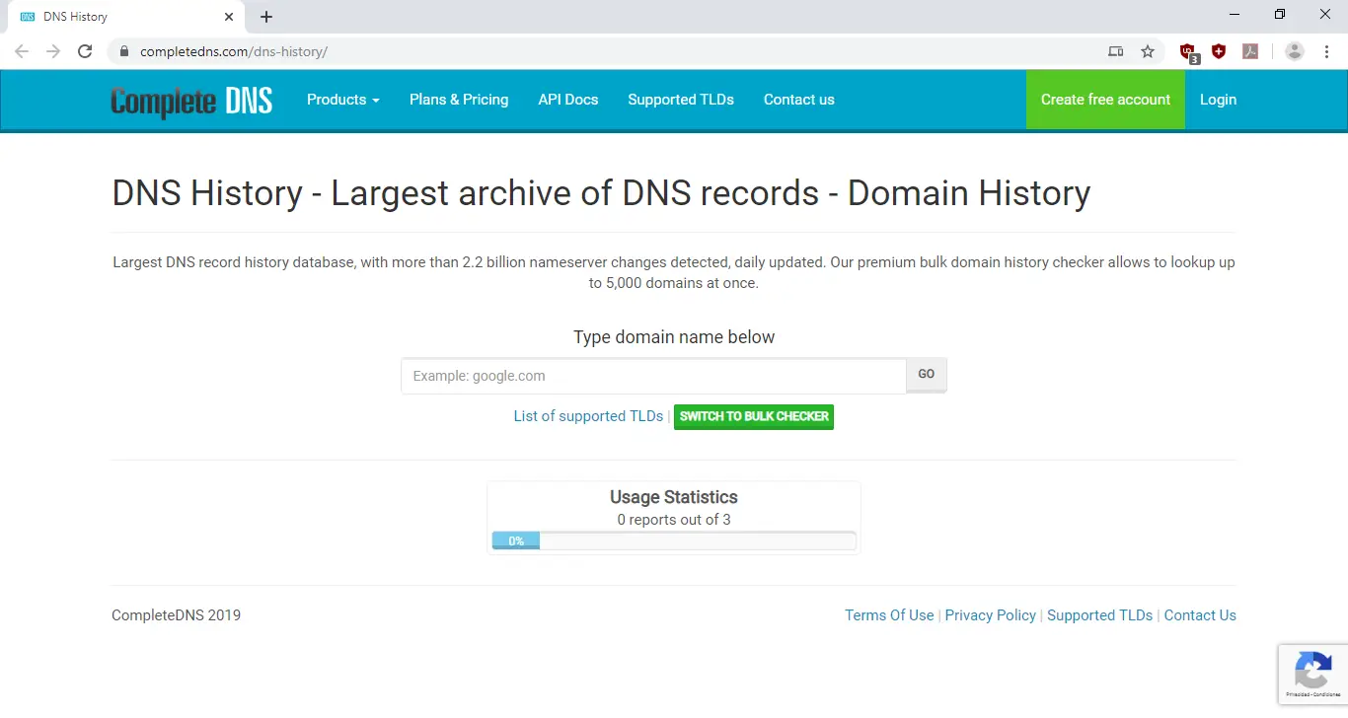Minimize the Chrome window
Screen dimensions: 1348x718
pos(1236,15)
